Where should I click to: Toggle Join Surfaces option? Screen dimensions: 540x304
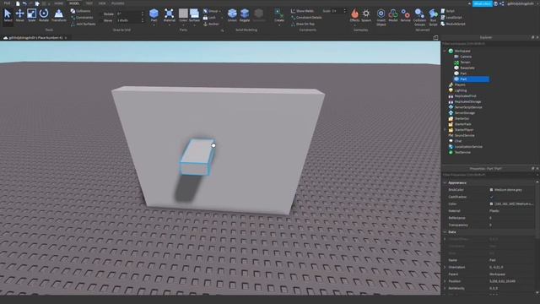pyautogui.click(x=83, y=24)
